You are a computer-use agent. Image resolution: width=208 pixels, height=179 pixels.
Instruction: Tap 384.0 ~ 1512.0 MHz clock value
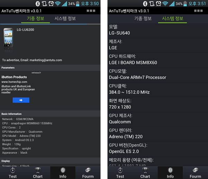(x=129, y=92)
